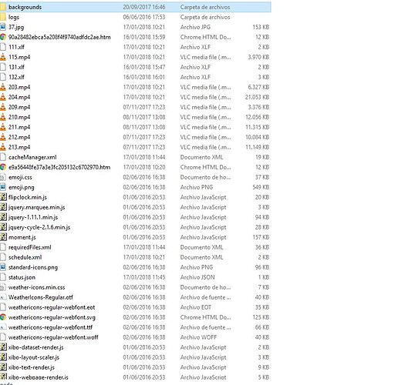Viewport: 408px width, 385px height.
Task: Click the emoji.png image icon
Action: (3, 187)
